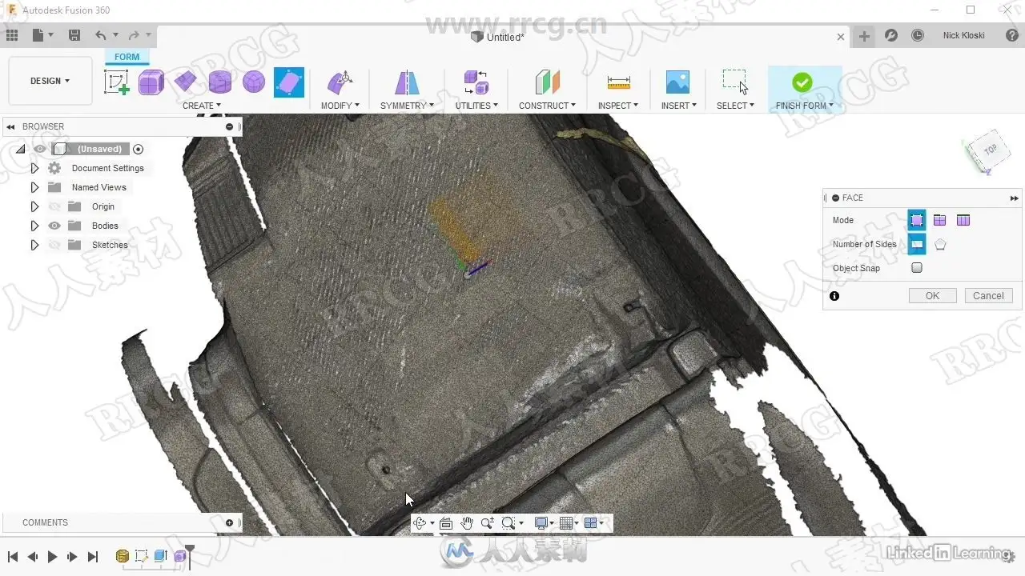Toggle visibility of Sketches folder

54,245
